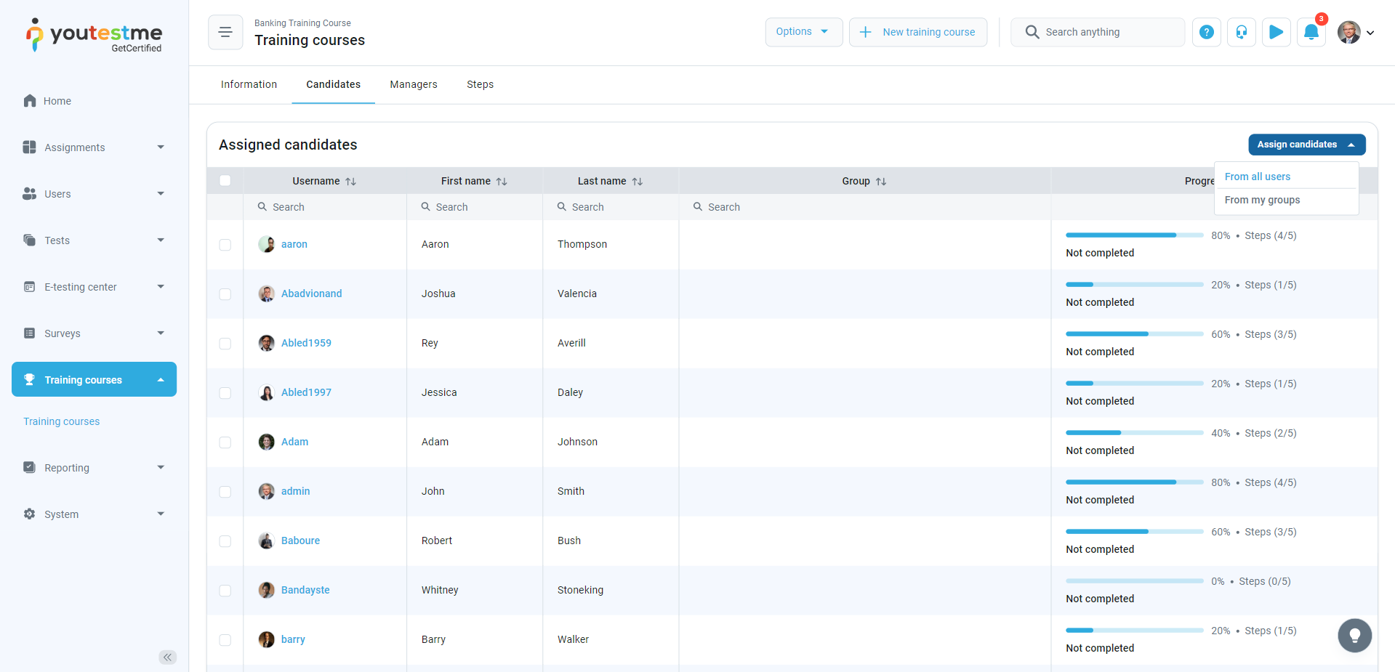Screen dimensions: 1395x672
Task: Tick the select-all checkbox in header
Action: click(x=225, y=181)
